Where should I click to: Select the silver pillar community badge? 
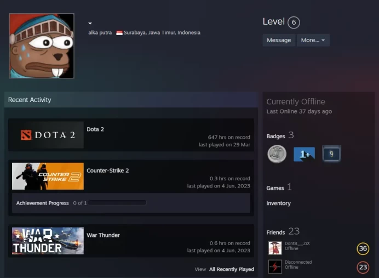coord(277,154)
